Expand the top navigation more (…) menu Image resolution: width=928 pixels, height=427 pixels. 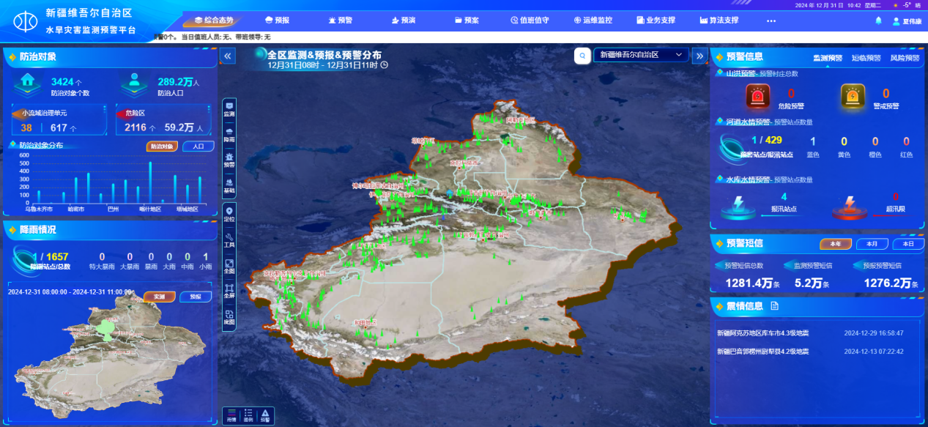(x=771, y=21)
